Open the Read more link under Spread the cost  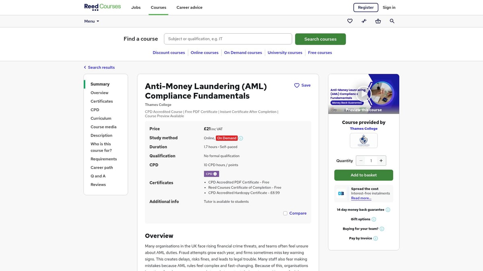(x=361, y=198)
